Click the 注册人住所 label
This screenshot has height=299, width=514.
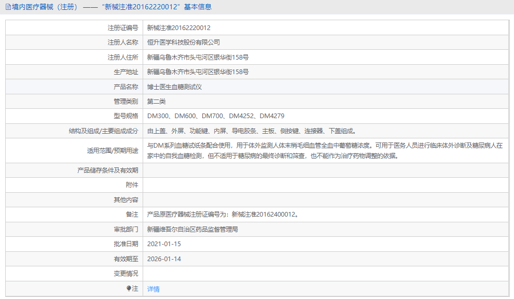click(x=123, y=58)
